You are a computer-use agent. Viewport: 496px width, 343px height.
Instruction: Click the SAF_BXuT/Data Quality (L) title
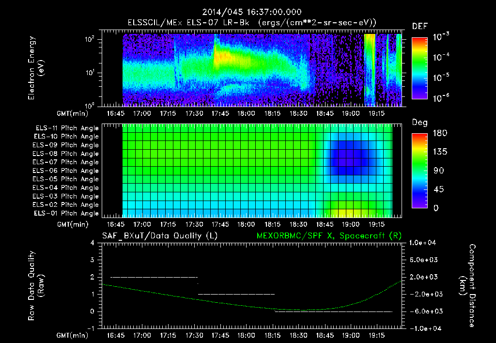click(160, 236)
